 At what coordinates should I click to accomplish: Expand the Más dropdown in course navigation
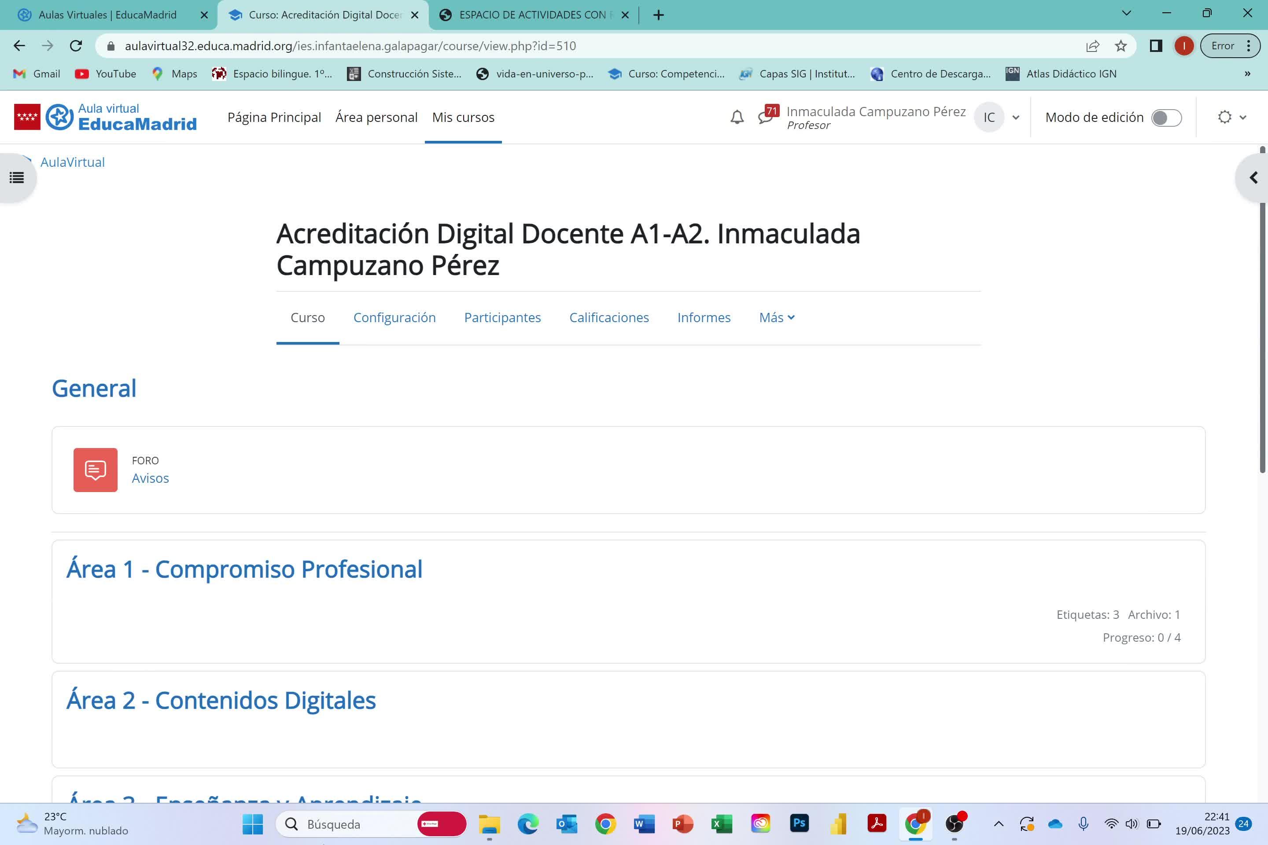pyautogui.click(x=776, y=317)
